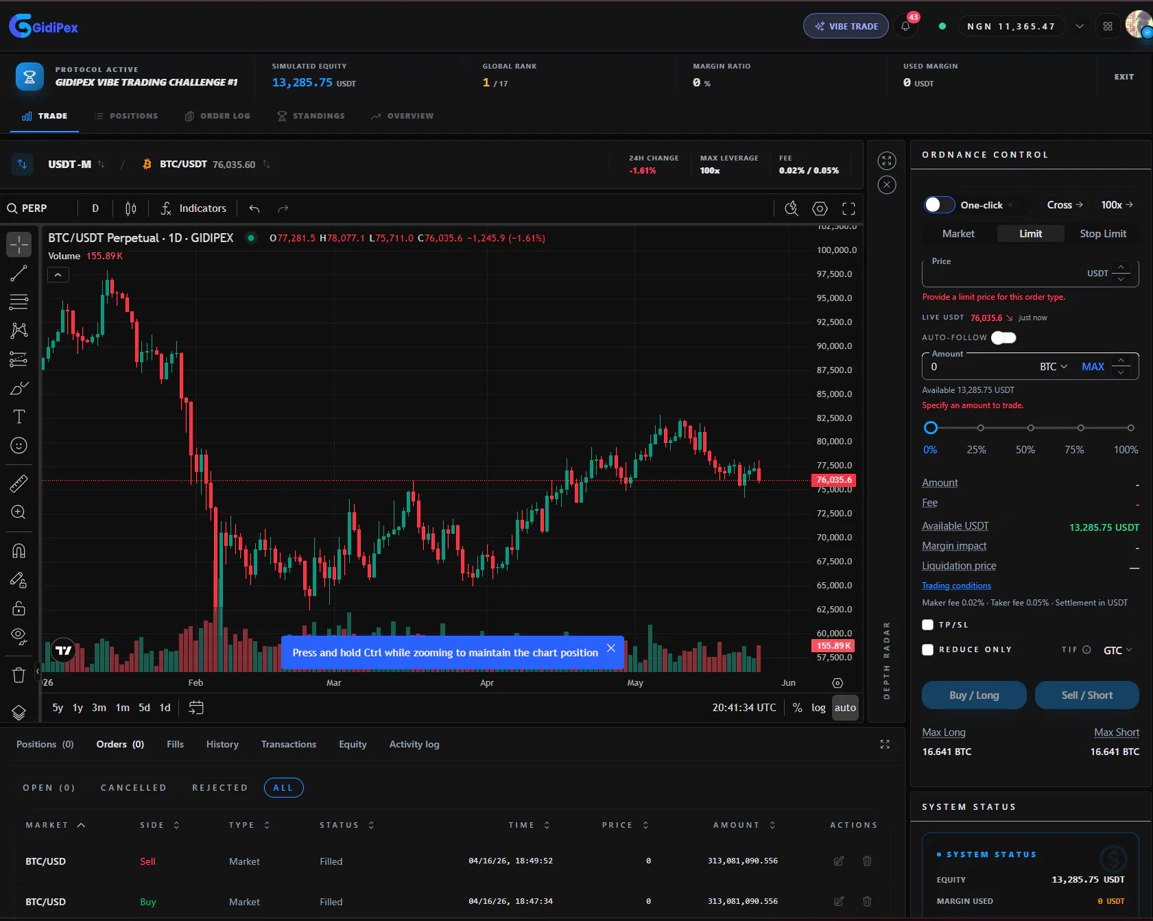Open chart time axis settings gear

[837, 683]
